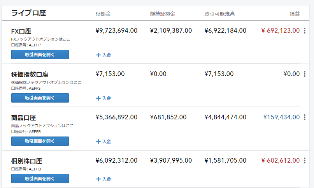314x188 pixels.
Task: Click the 株価指数口座 account name
Action: [x=30, y=74]
